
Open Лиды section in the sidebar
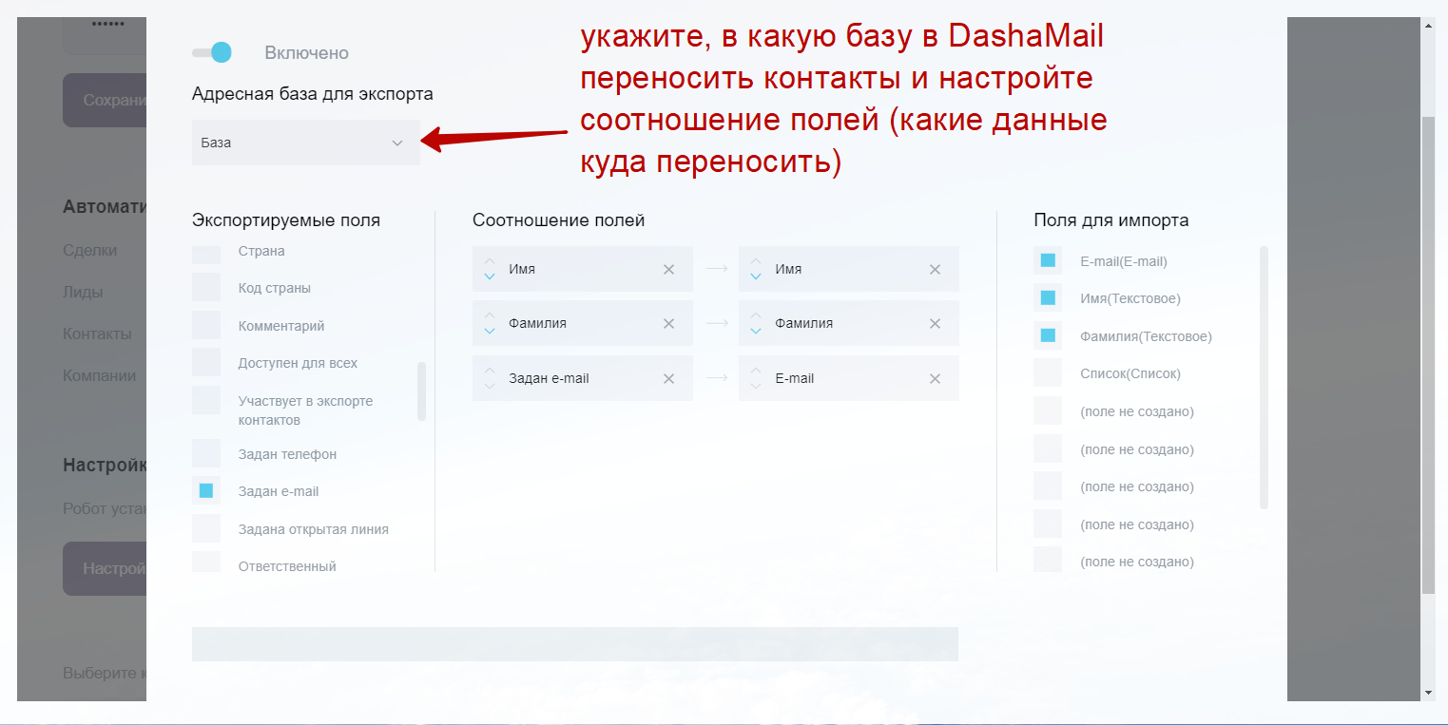[83, 293]
